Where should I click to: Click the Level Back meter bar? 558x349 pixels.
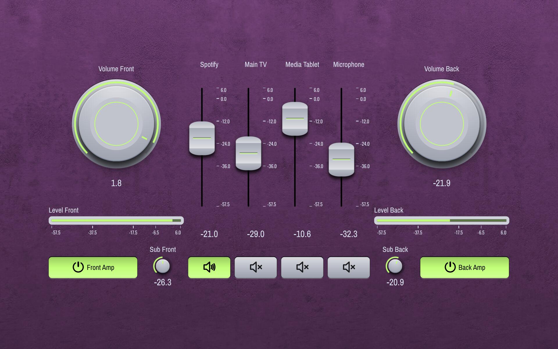tap(442, 220)
